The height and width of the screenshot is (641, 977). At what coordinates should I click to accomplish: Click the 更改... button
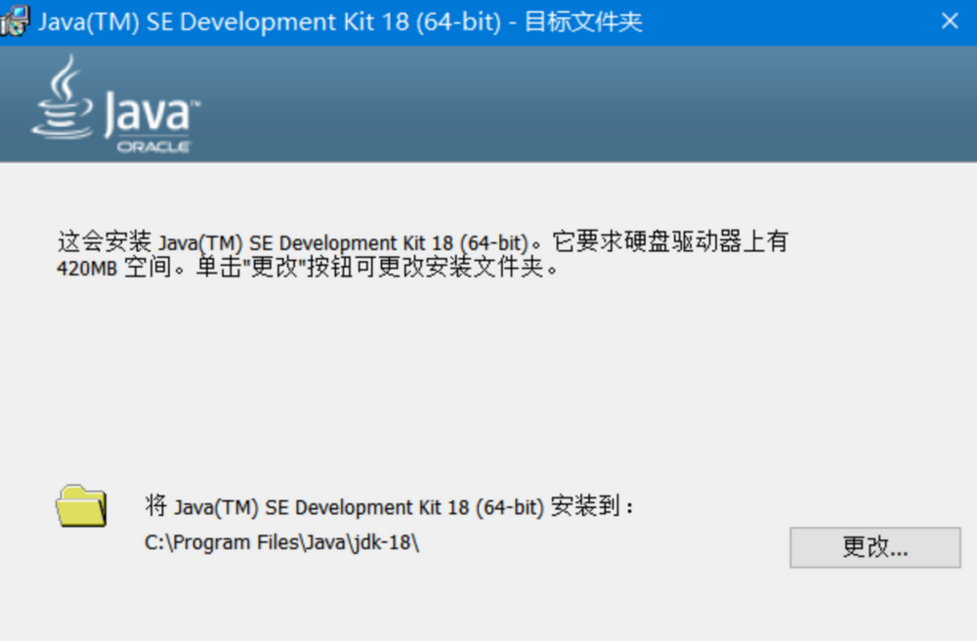[874, 547]
